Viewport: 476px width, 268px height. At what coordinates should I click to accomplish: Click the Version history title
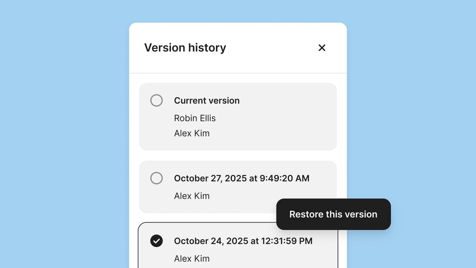(185, 48)
